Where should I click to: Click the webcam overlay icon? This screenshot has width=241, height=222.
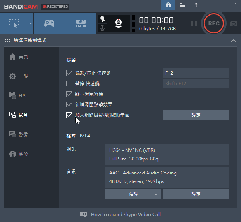(x=119, y=23)
